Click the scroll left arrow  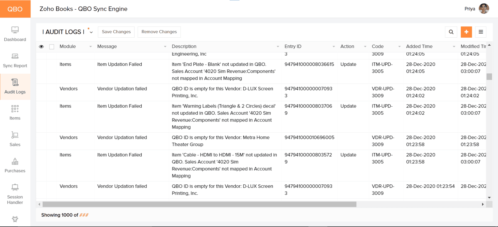coord(39,204)
